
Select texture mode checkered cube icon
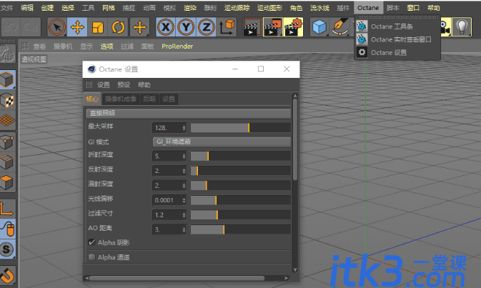(7, 100)
